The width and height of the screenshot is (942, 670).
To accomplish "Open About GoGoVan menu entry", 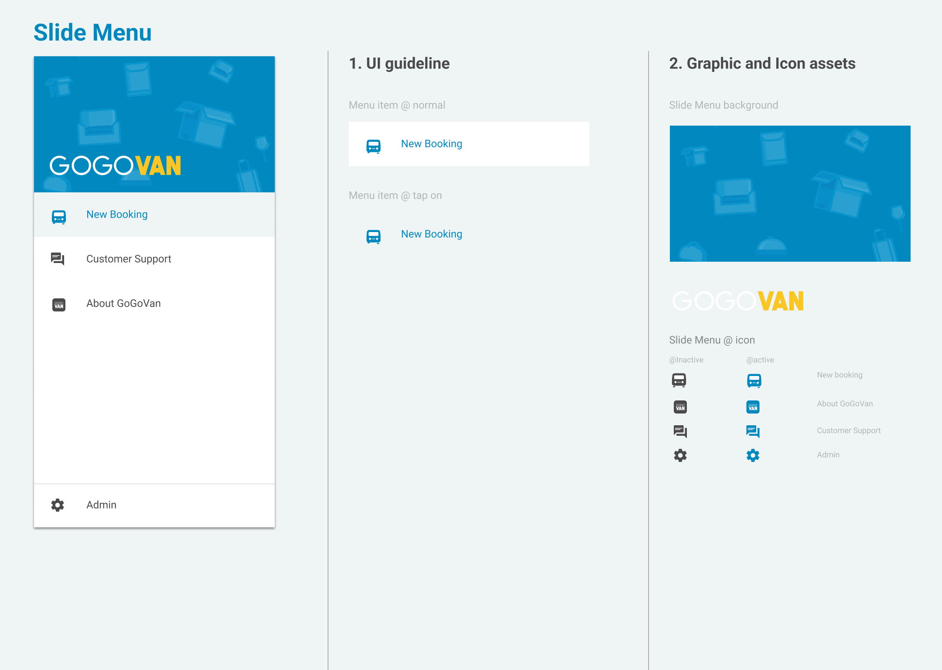I will click(x=154, y=304).
